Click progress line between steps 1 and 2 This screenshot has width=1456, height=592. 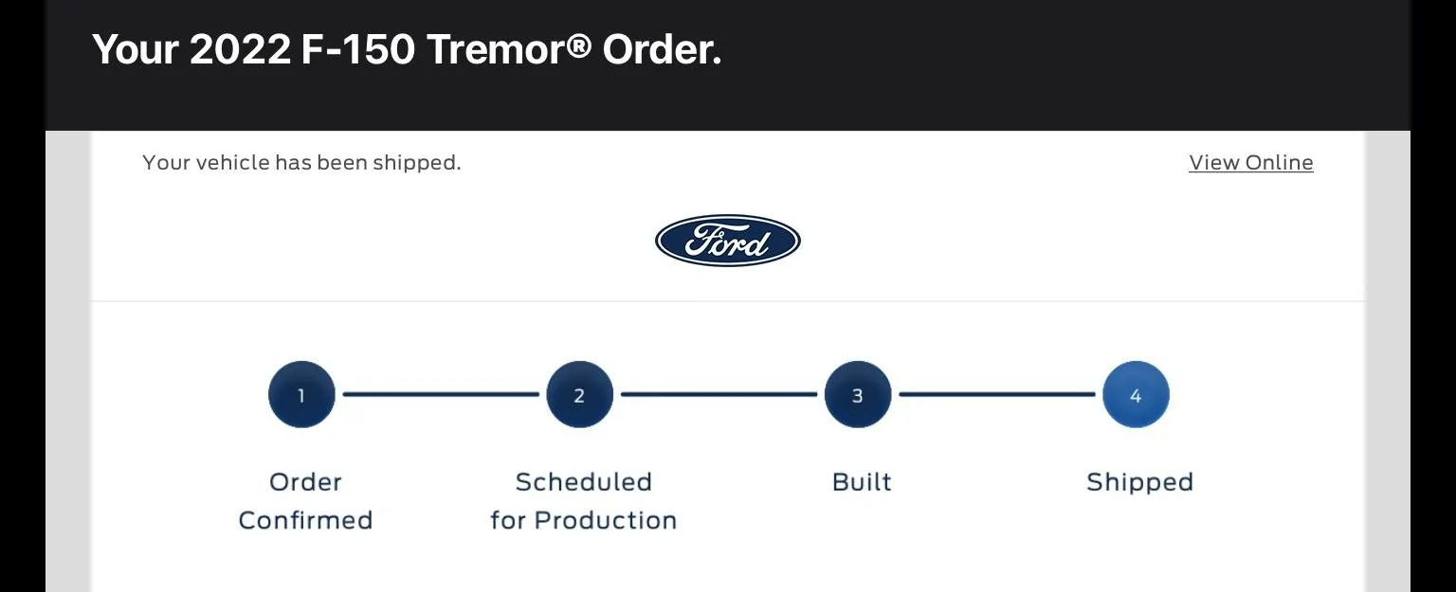[441, 394]
